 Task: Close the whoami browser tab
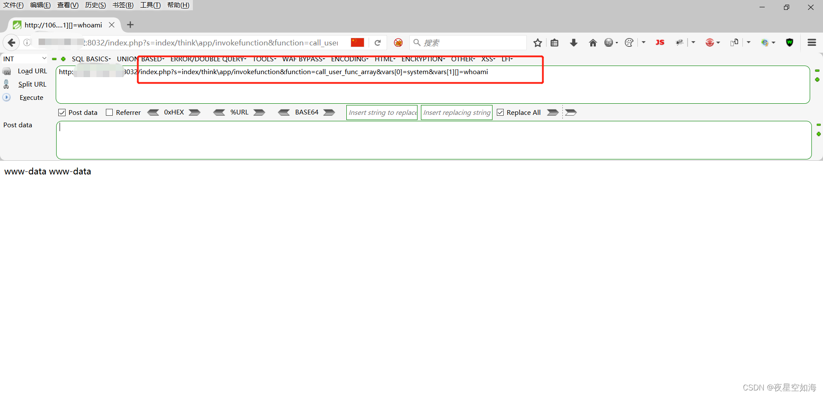click(x=111, y=25)
